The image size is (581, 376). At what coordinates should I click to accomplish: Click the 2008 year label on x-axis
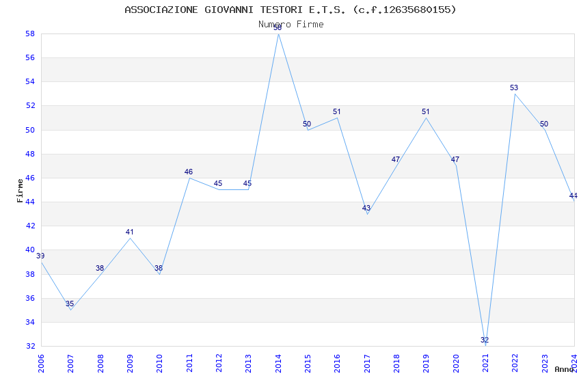point(100,364)
